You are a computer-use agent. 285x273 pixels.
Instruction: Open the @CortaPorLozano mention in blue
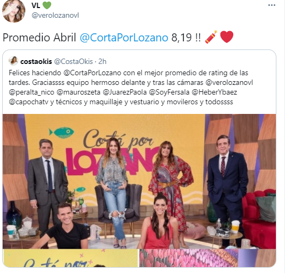point(124,38)
